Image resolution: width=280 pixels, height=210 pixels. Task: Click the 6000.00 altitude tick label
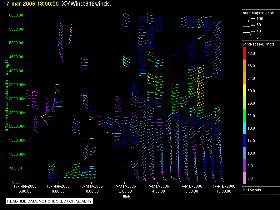(x=16, y=15)
